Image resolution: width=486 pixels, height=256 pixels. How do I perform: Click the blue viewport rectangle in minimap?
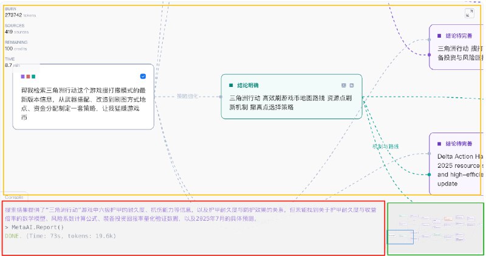(400, 237)
